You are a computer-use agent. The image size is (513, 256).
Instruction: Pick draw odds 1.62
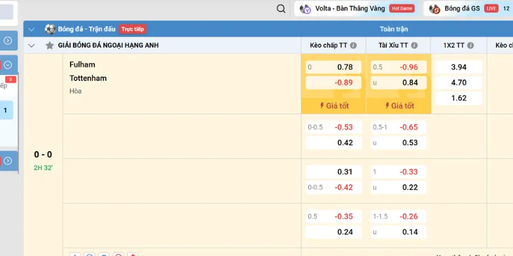tap(458, 99)
